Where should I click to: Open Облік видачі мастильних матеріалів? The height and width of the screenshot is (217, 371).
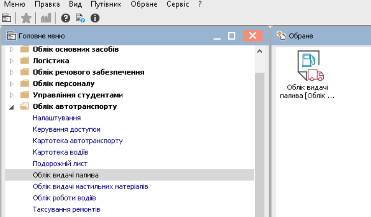pos(90,187)
